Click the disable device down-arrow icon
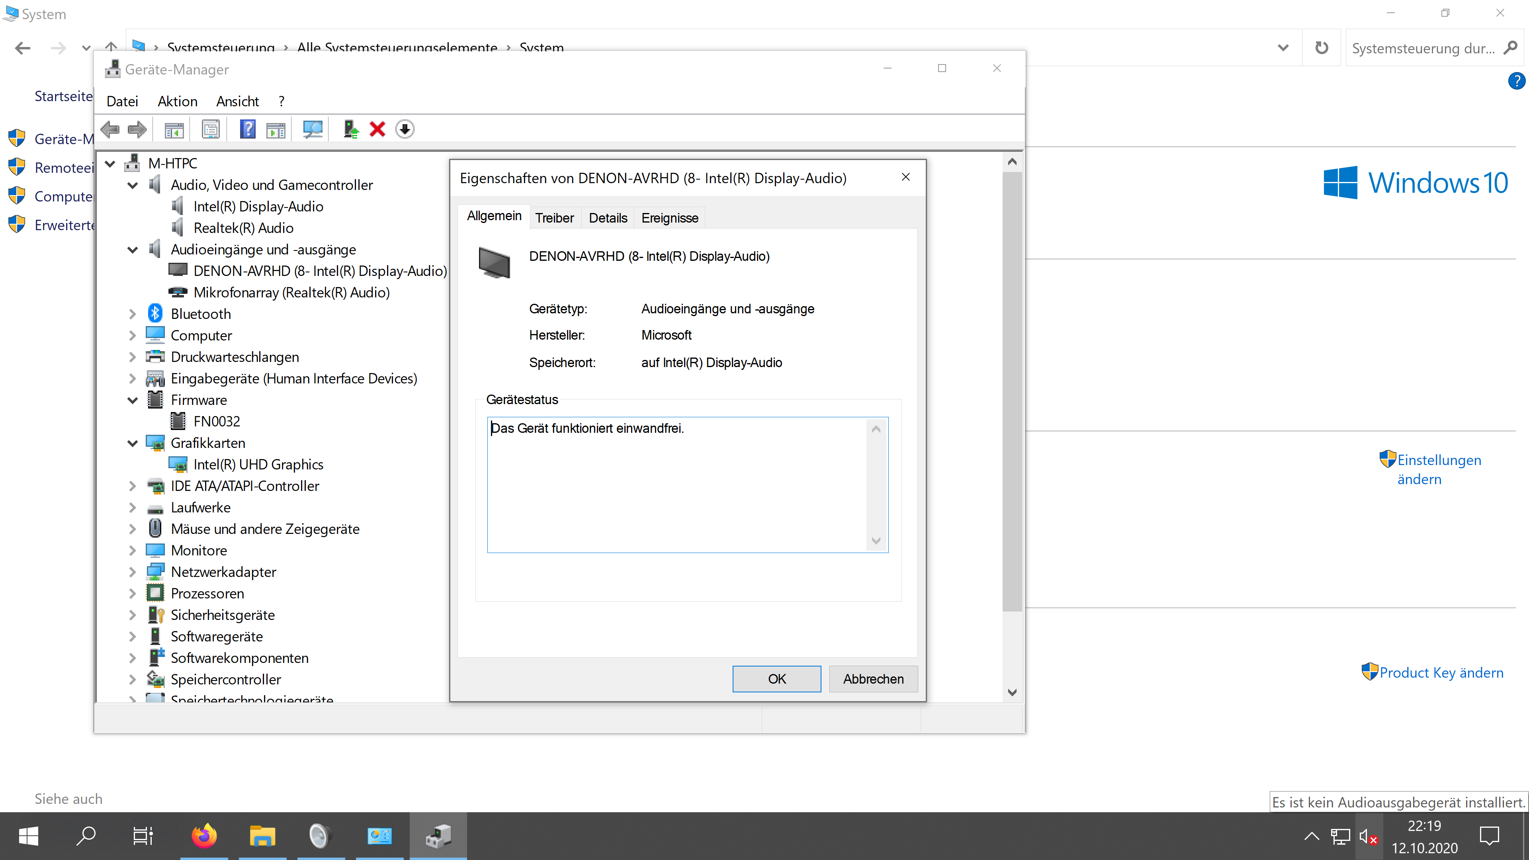The height and width of the screenshot is (860, 1529). [405, 129]
